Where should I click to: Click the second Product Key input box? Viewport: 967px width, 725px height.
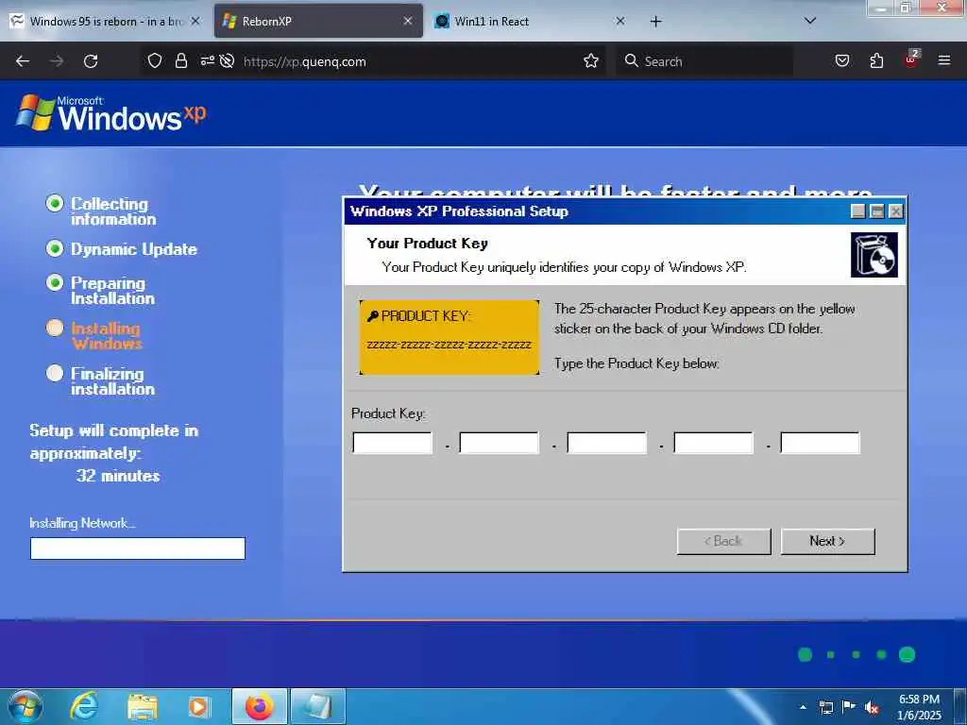pyautogui.click(x=499, y=443)
